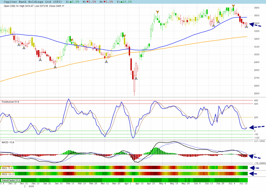This screenshot has width=266, height=191.
Task: Select the second June buy arrow near Jun 25
Action: pos(218,22)
